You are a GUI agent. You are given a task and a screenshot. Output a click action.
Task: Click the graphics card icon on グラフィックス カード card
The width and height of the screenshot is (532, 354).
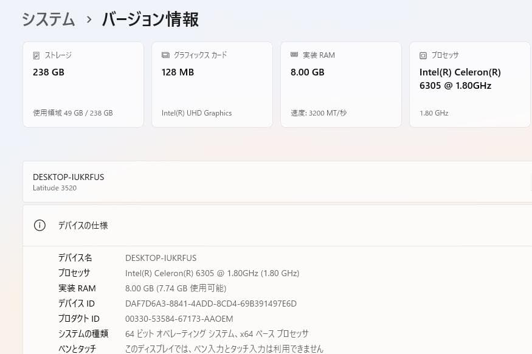point(164,55)
